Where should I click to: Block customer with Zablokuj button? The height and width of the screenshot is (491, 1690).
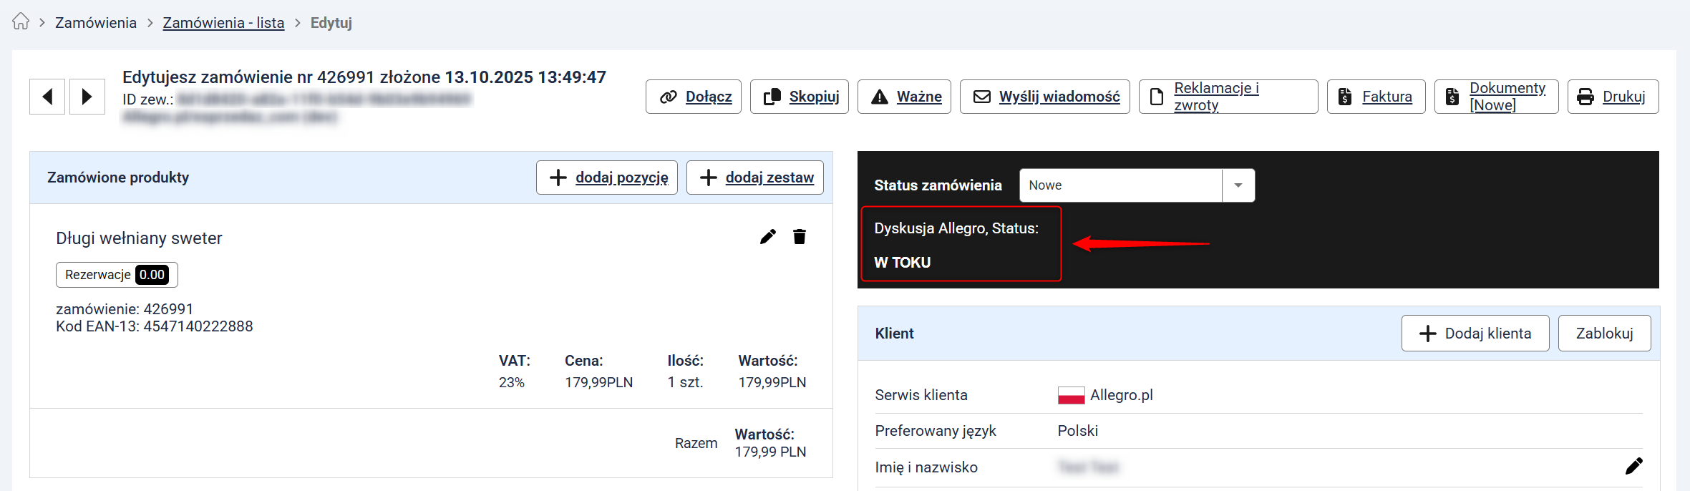tap(1604, 334)
